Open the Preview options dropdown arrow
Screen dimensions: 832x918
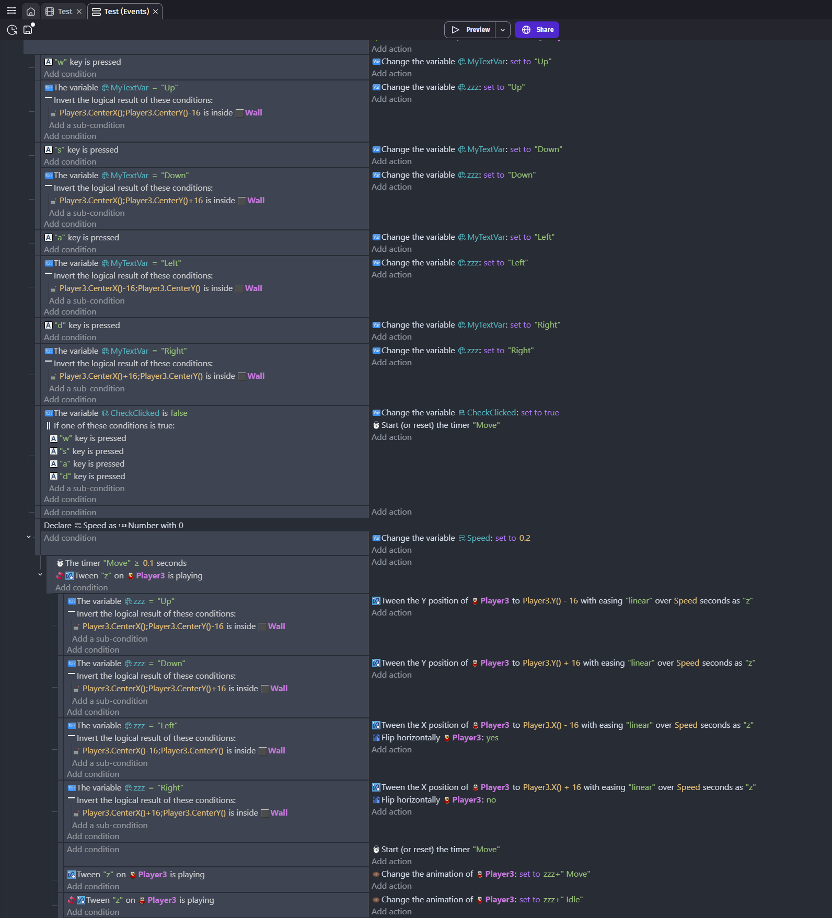(503, 30)
